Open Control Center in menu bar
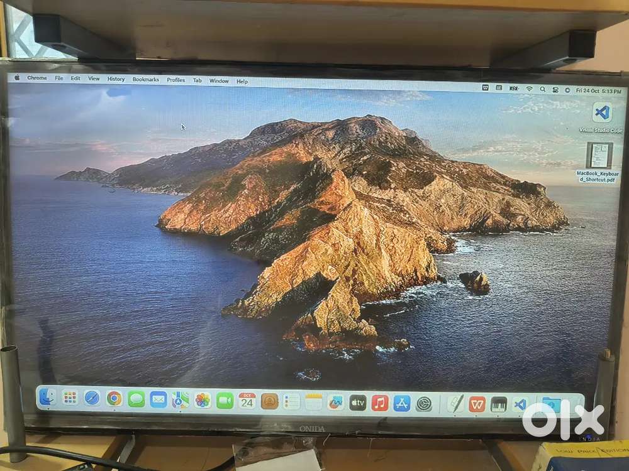Image resolution: width=629 pixels, height=471 pixels. 554,90
